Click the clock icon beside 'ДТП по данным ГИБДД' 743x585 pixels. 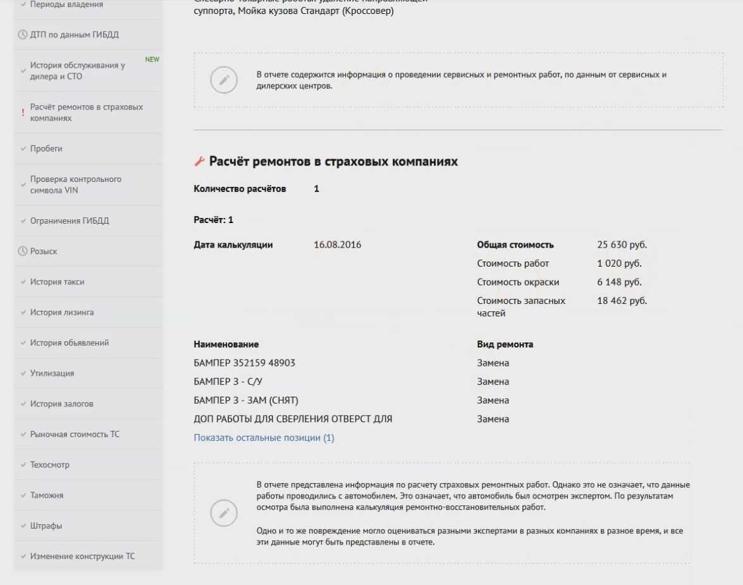pyautogui.click(x=23, y=35)
